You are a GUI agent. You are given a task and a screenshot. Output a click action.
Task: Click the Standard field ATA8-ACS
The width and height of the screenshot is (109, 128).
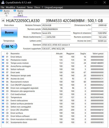point(74,45)
